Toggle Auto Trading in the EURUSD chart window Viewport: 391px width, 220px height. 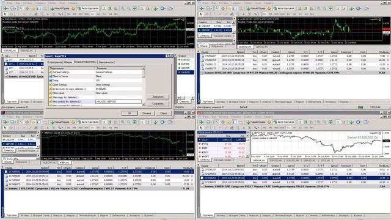[88, 8]
